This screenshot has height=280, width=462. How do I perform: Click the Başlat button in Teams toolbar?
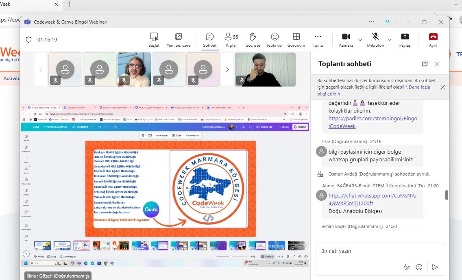click(154, 40)
